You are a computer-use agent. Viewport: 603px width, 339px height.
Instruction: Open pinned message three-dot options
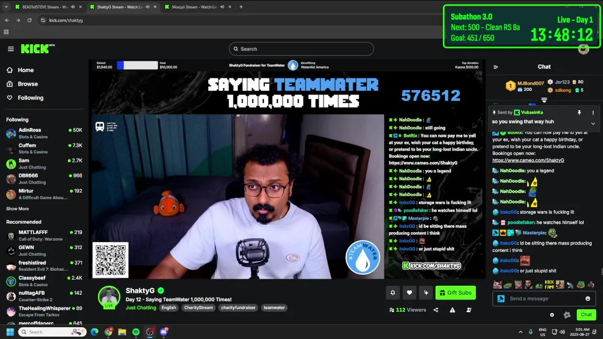[x=593, y=113]
